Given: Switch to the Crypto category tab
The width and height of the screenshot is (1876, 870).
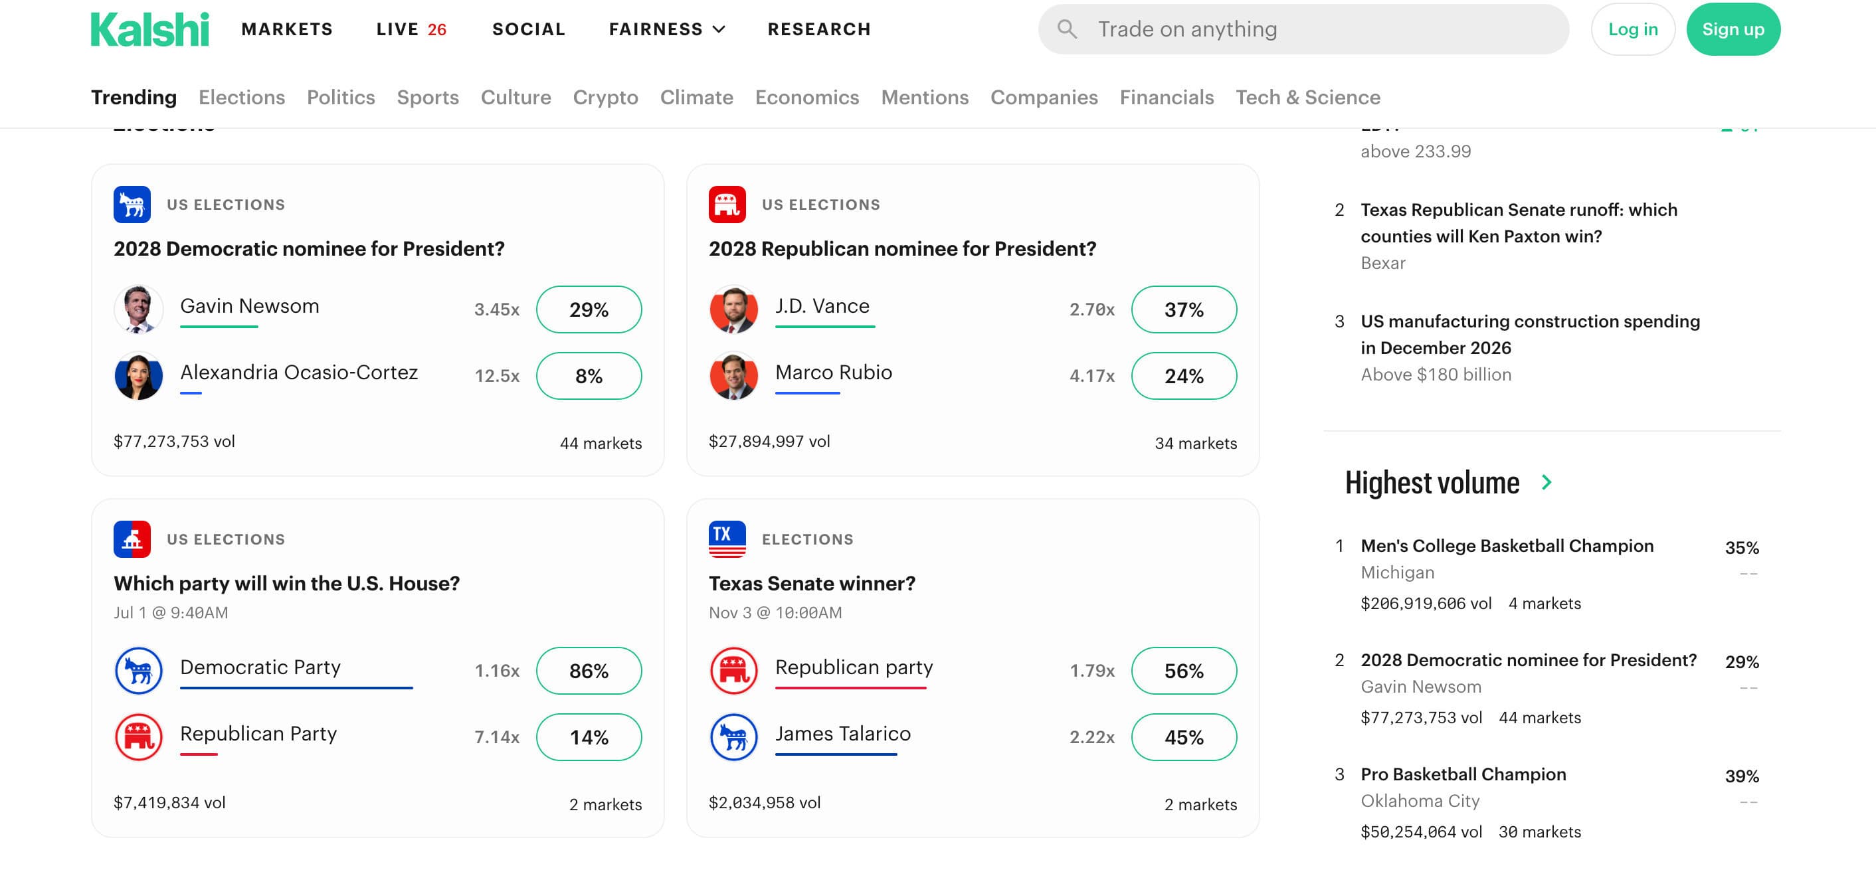Looking at the screenshot, I should [x=605, y=98].
